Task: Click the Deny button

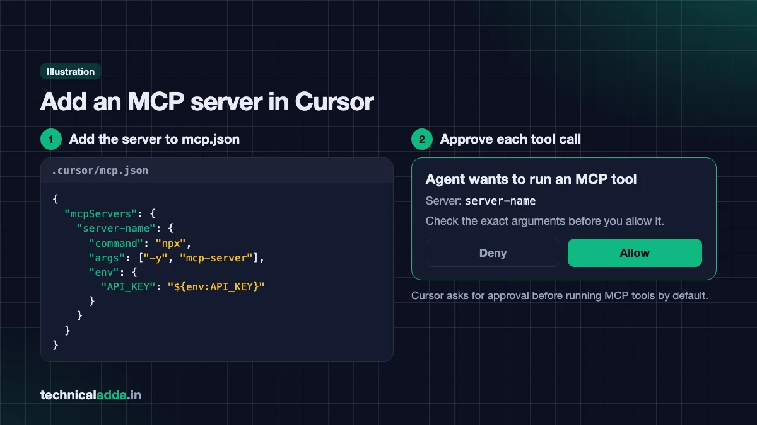Action: click(493, 252)
